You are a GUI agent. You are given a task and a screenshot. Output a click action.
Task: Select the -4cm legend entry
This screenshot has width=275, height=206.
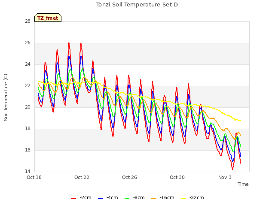108,197
